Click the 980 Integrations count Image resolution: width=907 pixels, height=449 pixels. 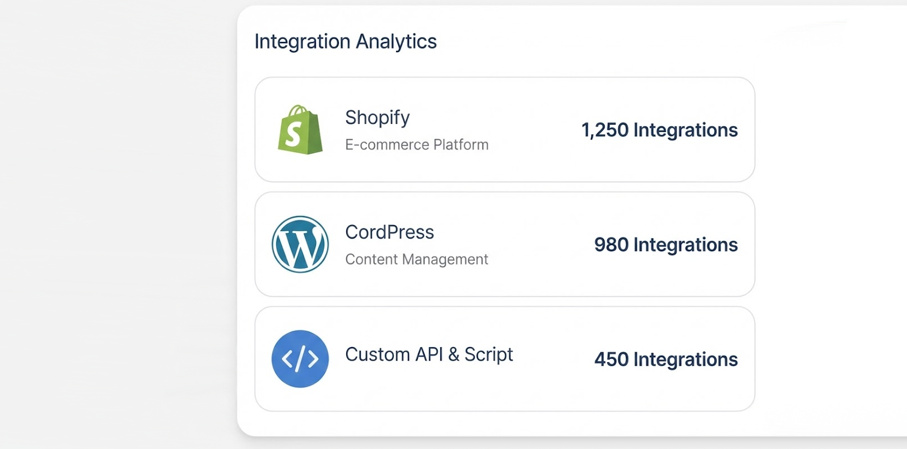point(666,245)
